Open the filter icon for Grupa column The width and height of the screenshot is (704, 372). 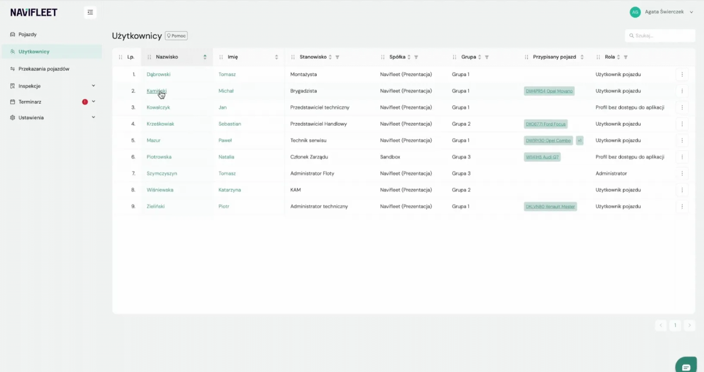[487, 57]
